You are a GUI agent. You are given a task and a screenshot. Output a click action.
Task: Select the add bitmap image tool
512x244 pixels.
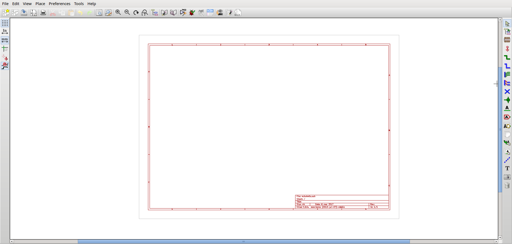[x=507, y=177]
